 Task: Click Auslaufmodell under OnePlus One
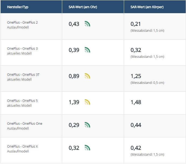point(18,128)
